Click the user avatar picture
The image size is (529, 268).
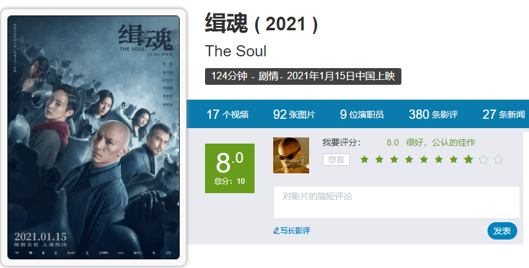point(291,155)
